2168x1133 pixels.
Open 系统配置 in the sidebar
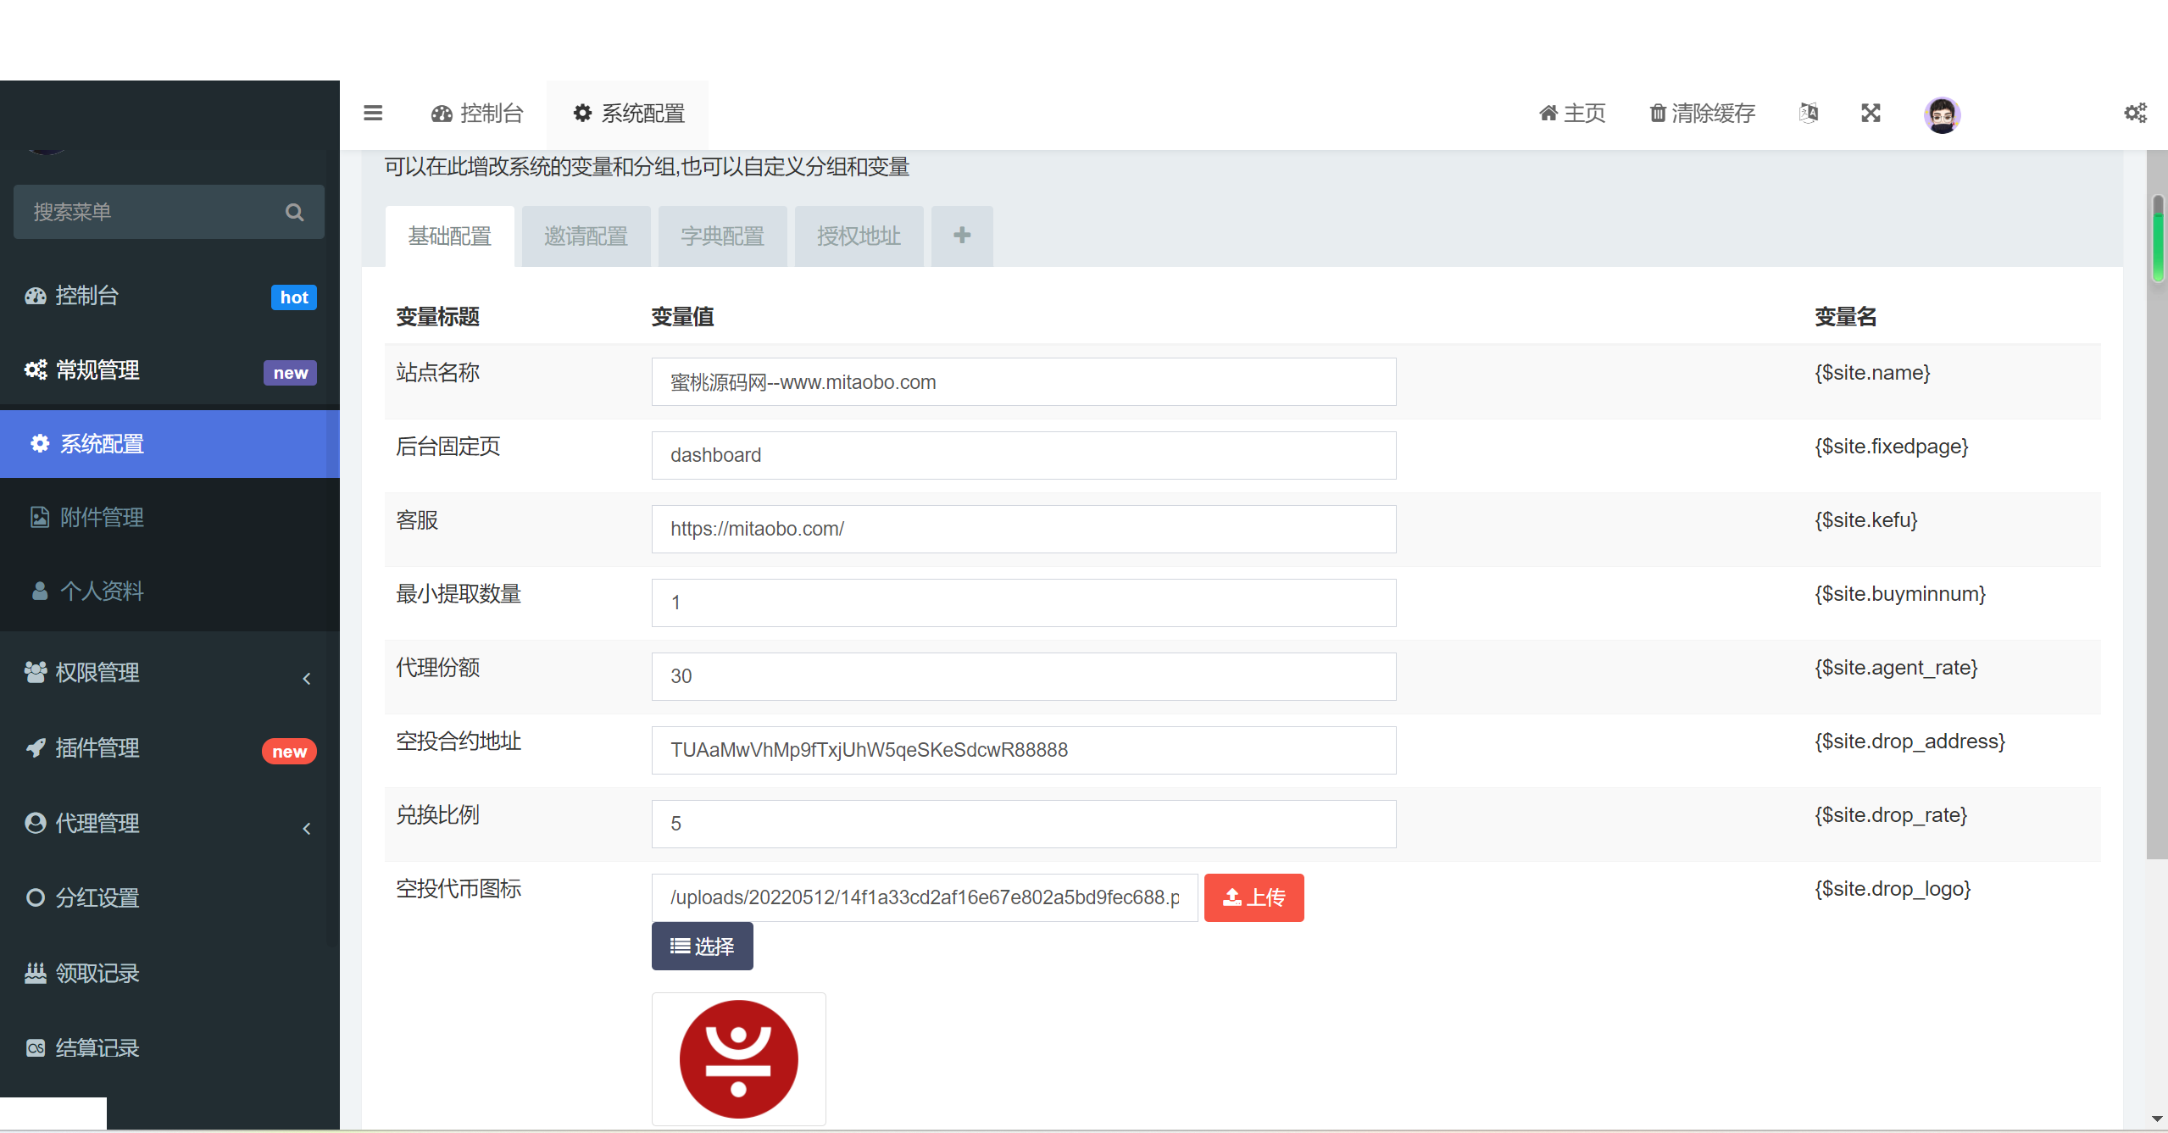[x=170, y=443]
